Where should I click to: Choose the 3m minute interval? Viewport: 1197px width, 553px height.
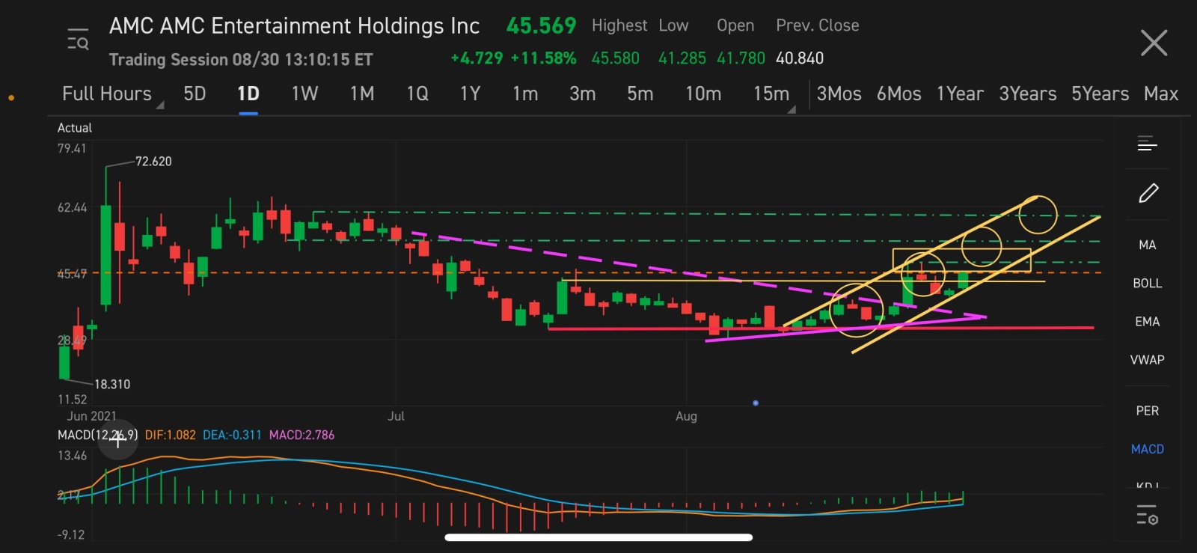pos(583,94)
